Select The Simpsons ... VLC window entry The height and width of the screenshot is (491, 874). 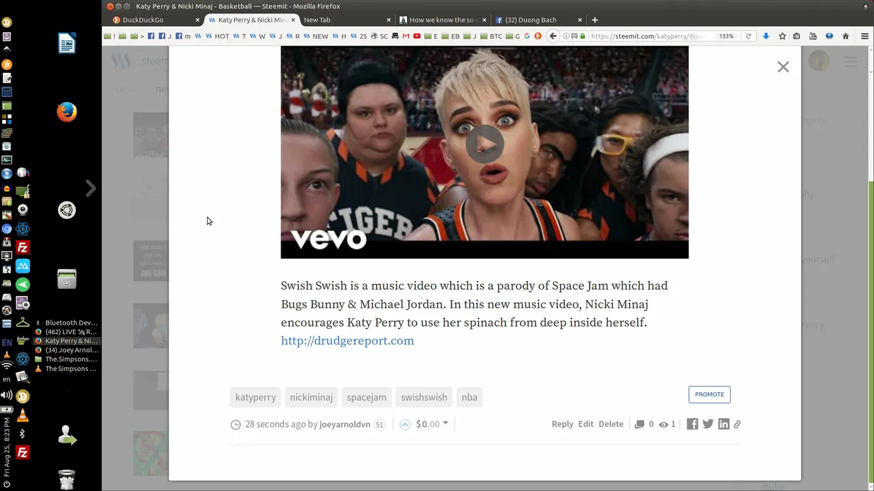click(66, 368)
